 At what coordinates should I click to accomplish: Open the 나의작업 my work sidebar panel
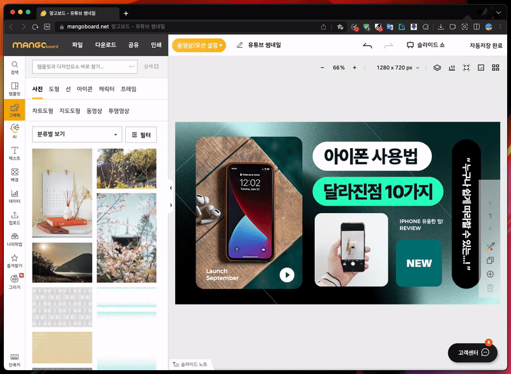[x=15, y=239]
